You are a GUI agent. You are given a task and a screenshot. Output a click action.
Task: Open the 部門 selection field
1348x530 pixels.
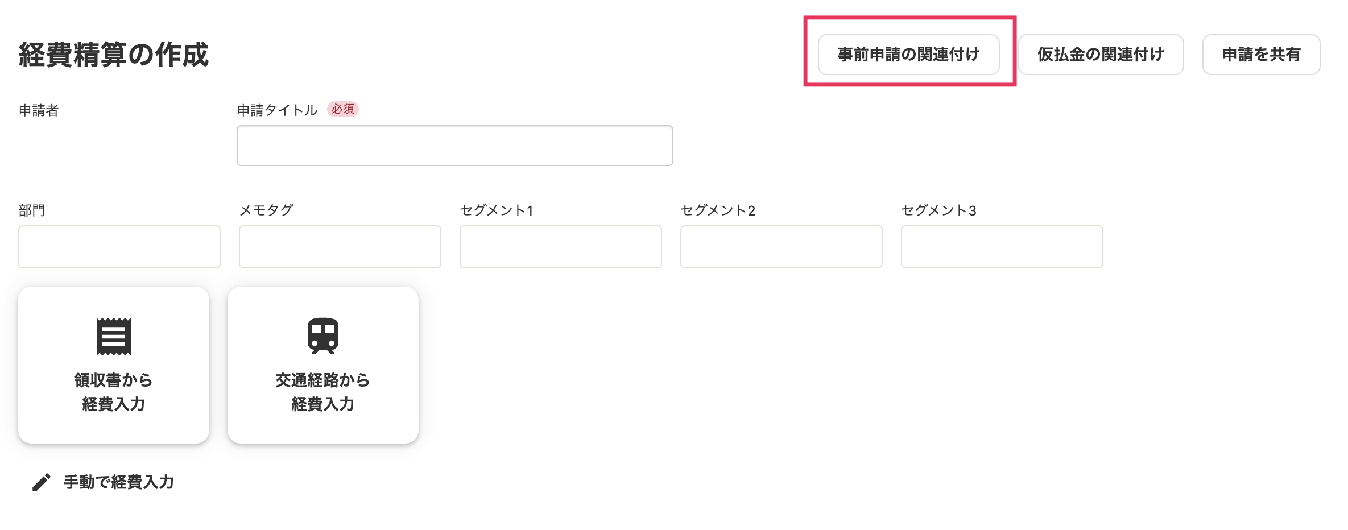(119, 247)
